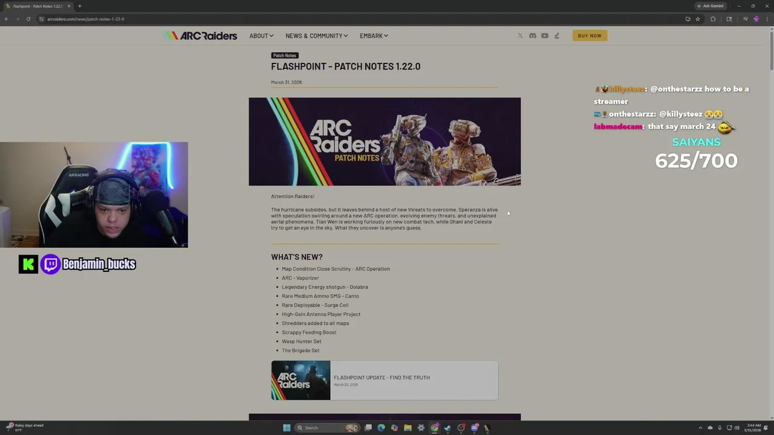Switch to Chrome on the taskbar

click(x=434, y=428)
